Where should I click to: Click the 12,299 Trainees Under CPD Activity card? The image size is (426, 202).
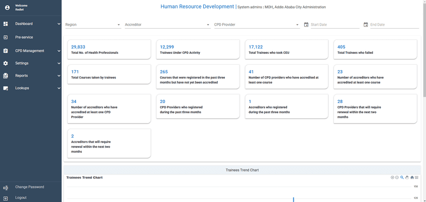coord(198,49)
